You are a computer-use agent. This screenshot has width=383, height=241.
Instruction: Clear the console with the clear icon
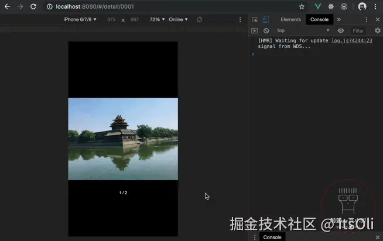[266, 30]
